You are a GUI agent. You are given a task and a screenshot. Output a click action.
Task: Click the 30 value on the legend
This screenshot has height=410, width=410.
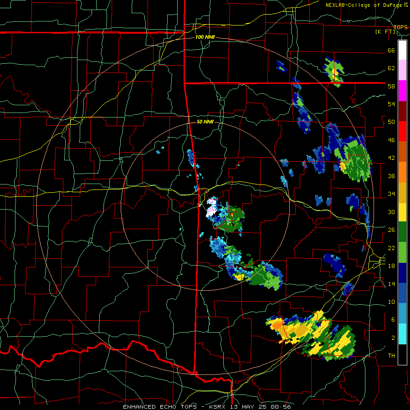pyautogui.click(x=391, y=212)
